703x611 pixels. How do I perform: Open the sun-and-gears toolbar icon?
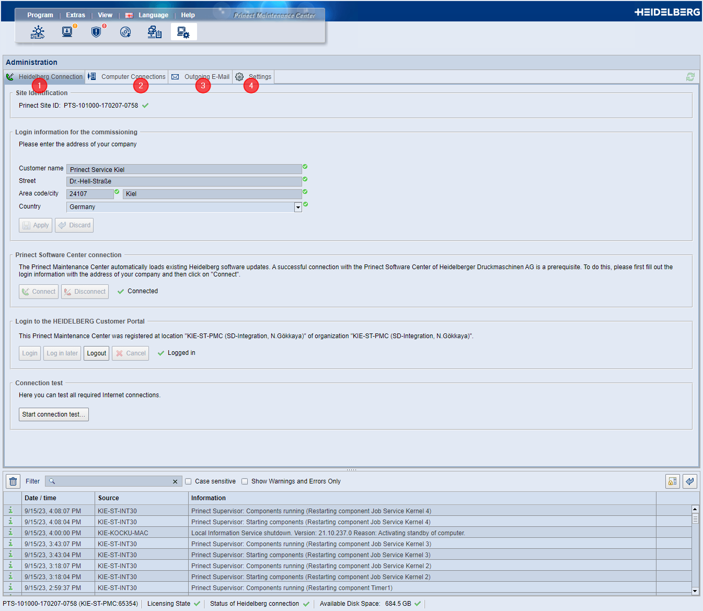pos(38,32)
